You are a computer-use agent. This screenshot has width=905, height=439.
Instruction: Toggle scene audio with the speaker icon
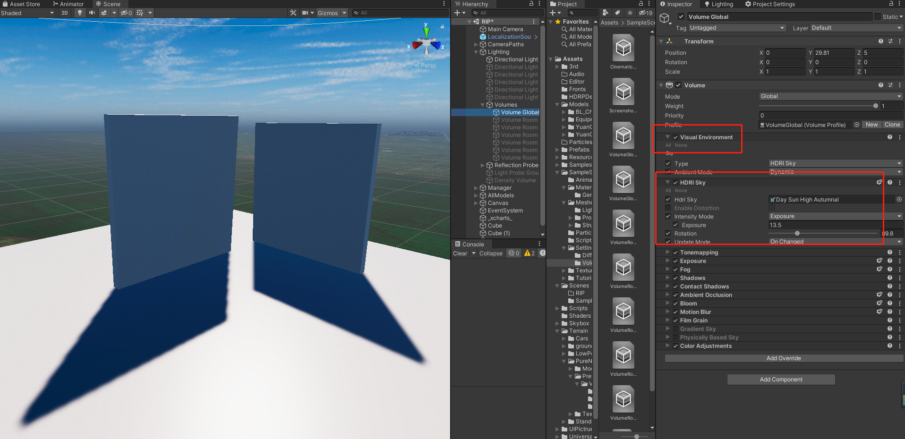pyautogui.click(x=91, y=13)
